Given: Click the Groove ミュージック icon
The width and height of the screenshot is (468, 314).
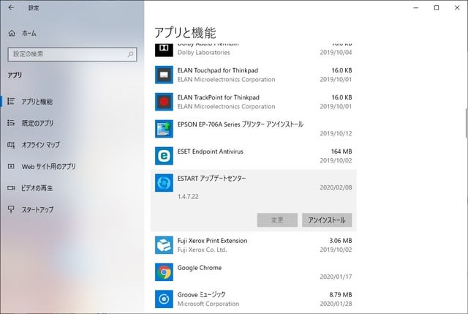Looking at the screenshot, I should click(164, 299).
